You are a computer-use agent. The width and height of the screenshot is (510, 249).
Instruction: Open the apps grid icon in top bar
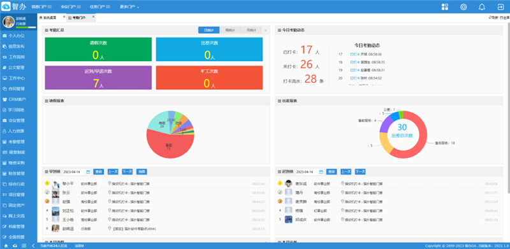[x=445, y=7]
